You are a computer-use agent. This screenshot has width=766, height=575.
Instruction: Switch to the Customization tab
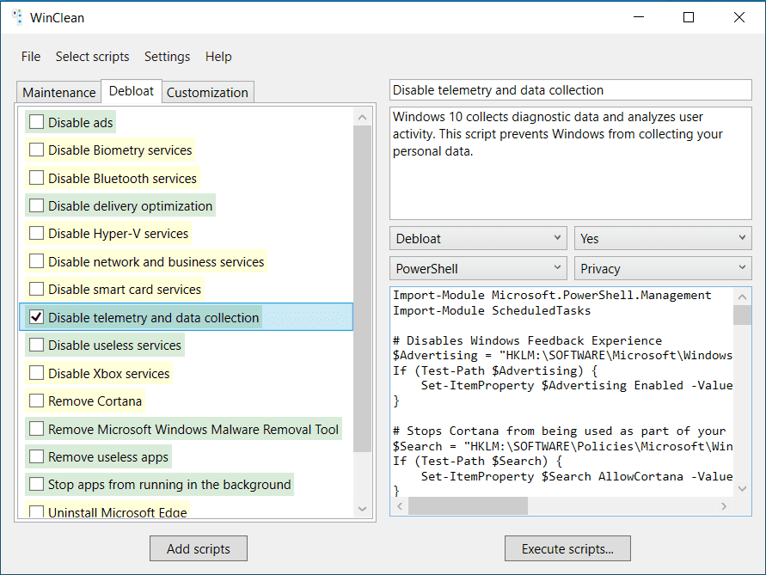click(207, 93)
